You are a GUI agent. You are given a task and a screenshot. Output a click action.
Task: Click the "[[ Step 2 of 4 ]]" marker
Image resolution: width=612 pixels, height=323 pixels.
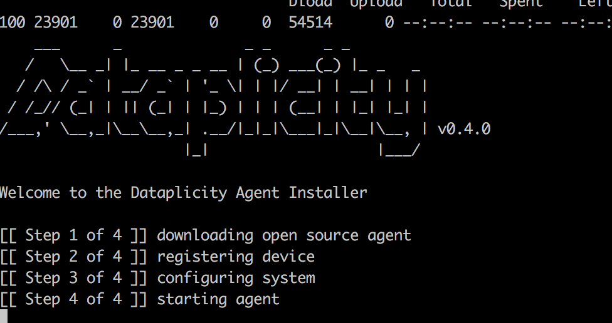point(73,257)
